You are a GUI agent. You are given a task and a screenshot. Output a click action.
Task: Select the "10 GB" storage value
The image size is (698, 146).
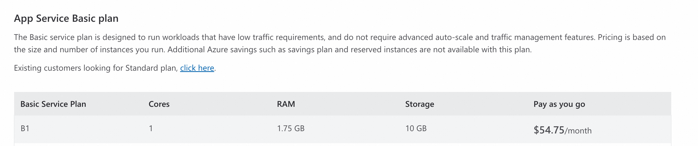coord(416,129)
